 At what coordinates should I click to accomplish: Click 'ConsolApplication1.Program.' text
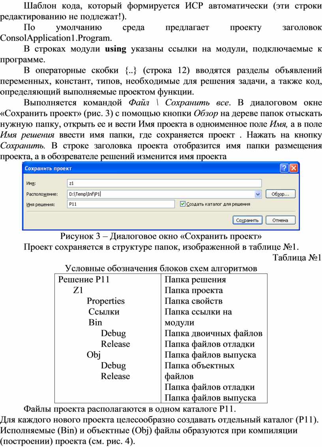56,38
